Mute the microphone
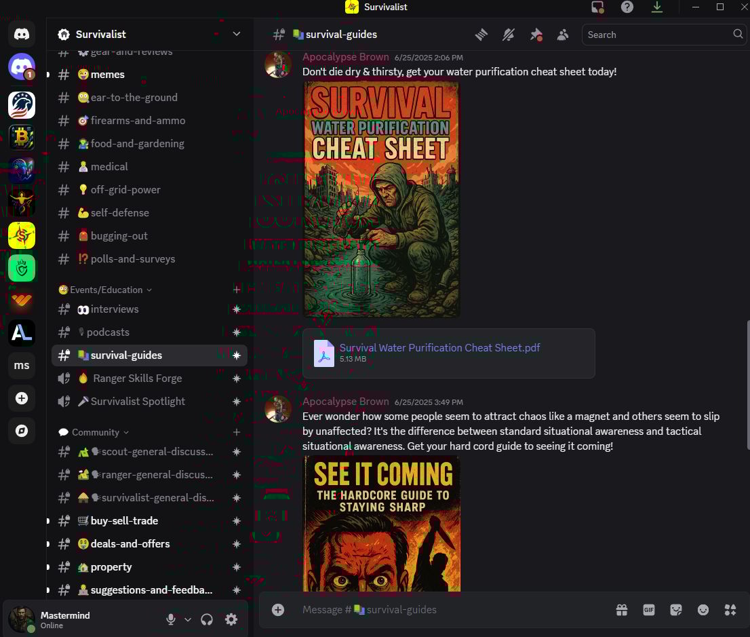The image size is (750, 637). [x=170, y=619]
